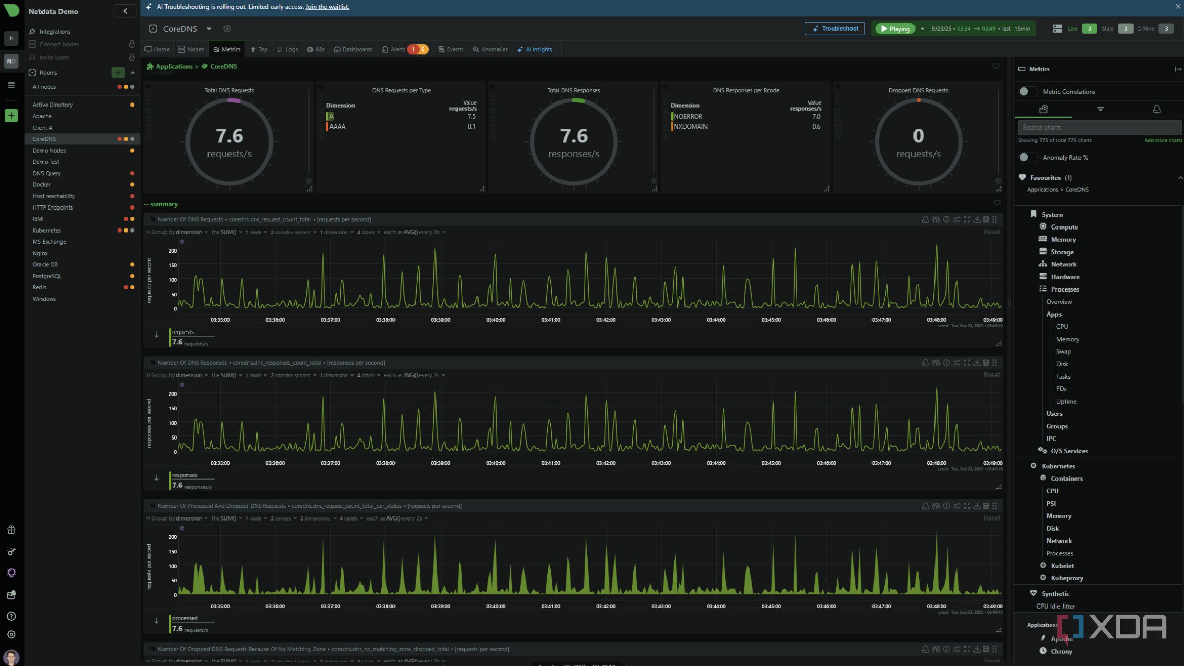Image resolution: width=1184 pixels, height=666 pixels.
Task: Open dropdown arrow next to Playing
Action: pos(922,29)
